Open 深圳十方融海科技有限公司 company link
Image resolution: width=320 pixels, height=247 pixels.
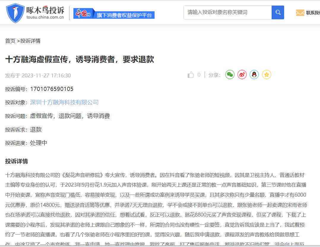(x=64, y=102)
